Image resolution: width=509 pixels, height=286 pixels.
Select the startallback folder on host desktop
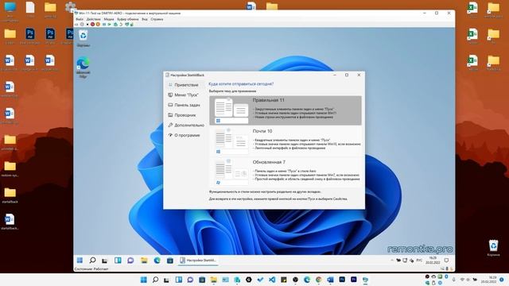point(10,195)
